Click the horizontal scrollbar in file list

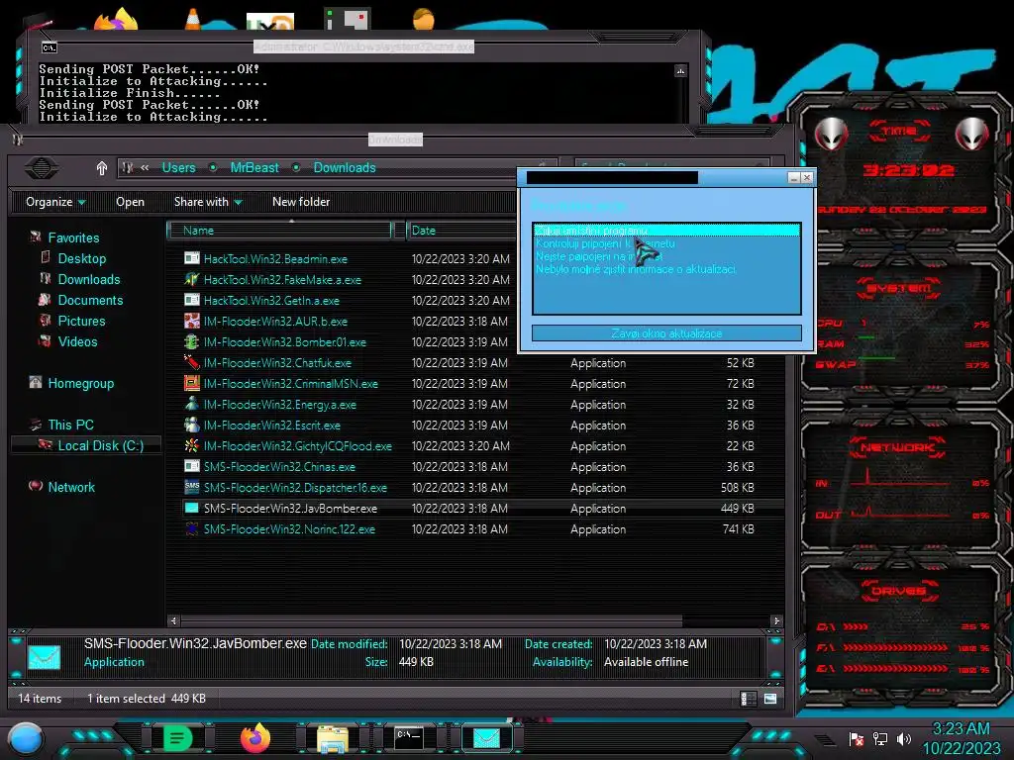point(432,621)
